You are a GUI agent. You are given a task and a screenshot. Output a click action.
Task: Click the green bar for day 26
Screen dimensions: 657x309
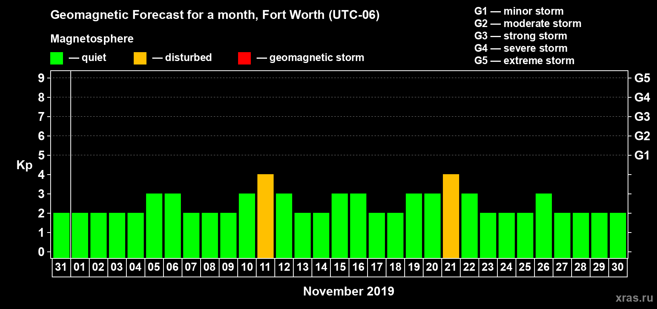[544, 226]
